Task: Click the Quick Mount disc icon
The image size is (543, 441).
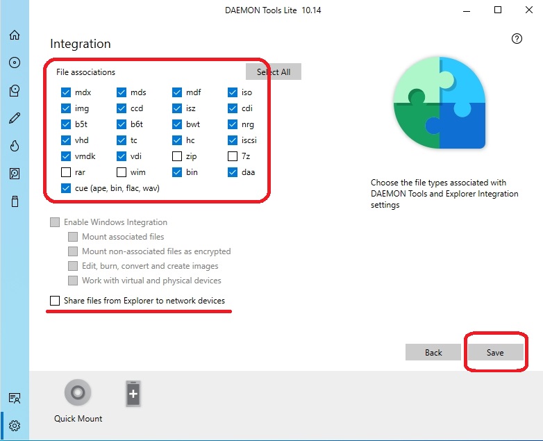Action: pyautogui.click(x=78, y=392)
